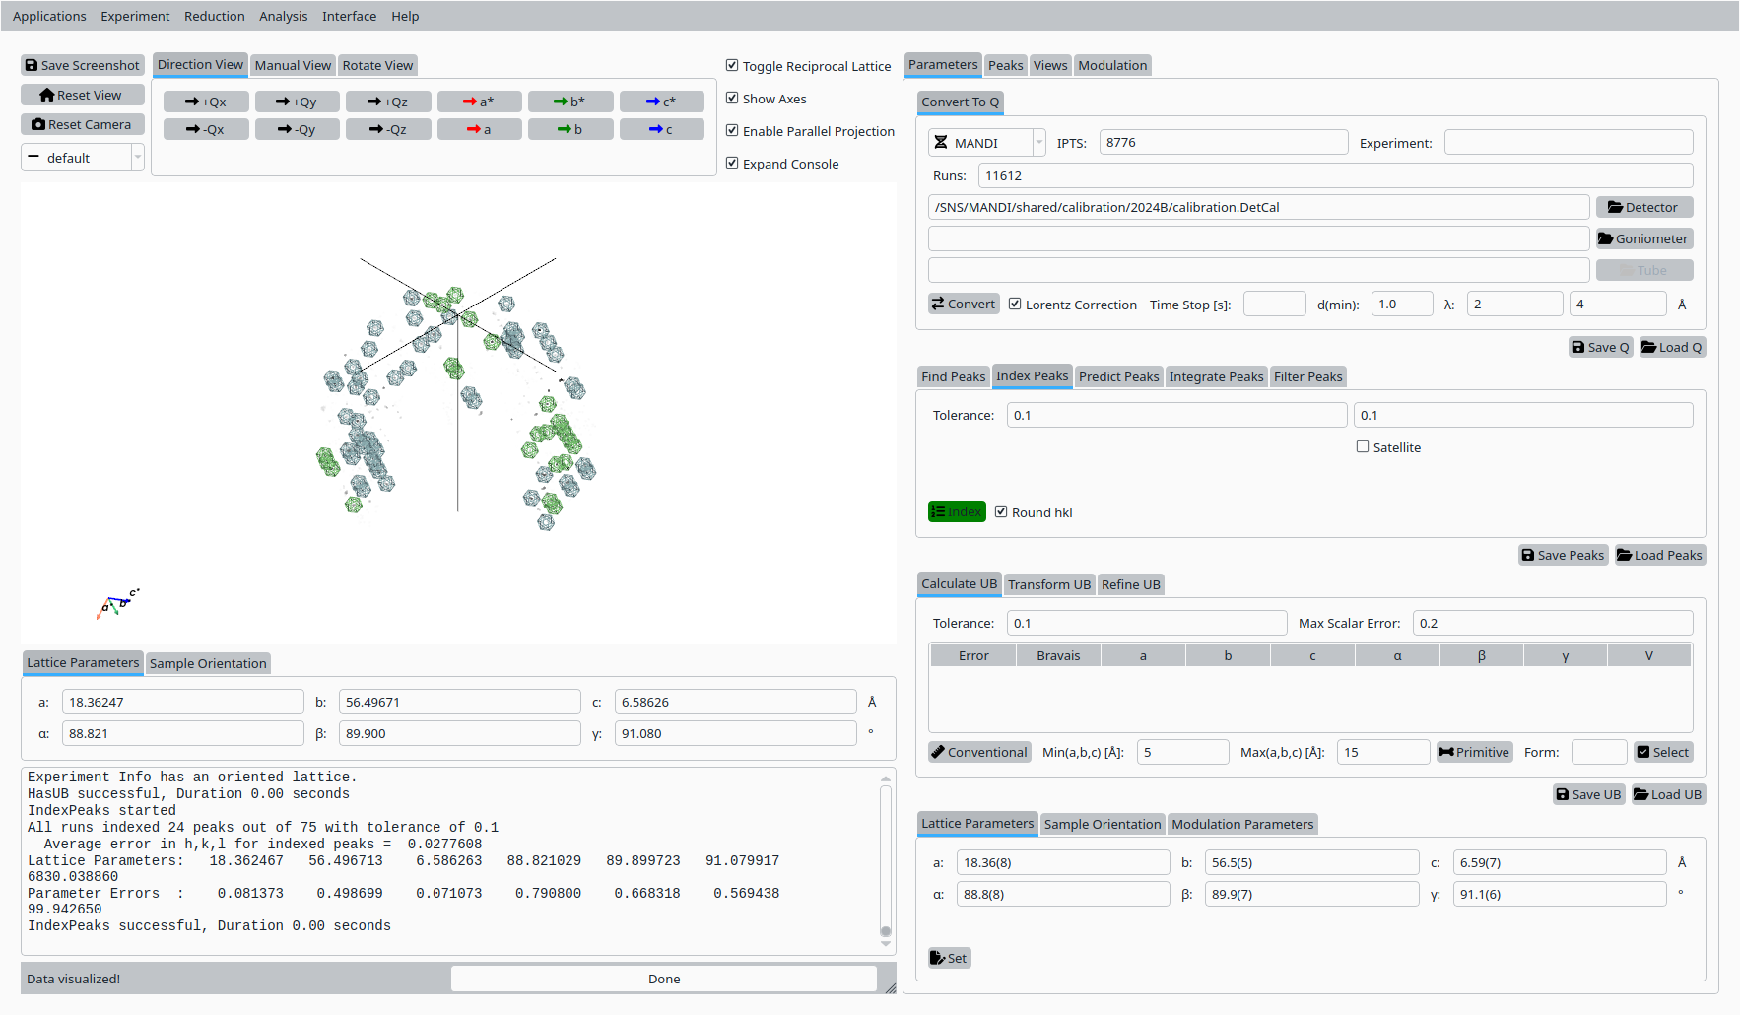Viewport: 1740px width, 1015px height.
Task: Uncheck Expand Console
Action: point(732,163)
